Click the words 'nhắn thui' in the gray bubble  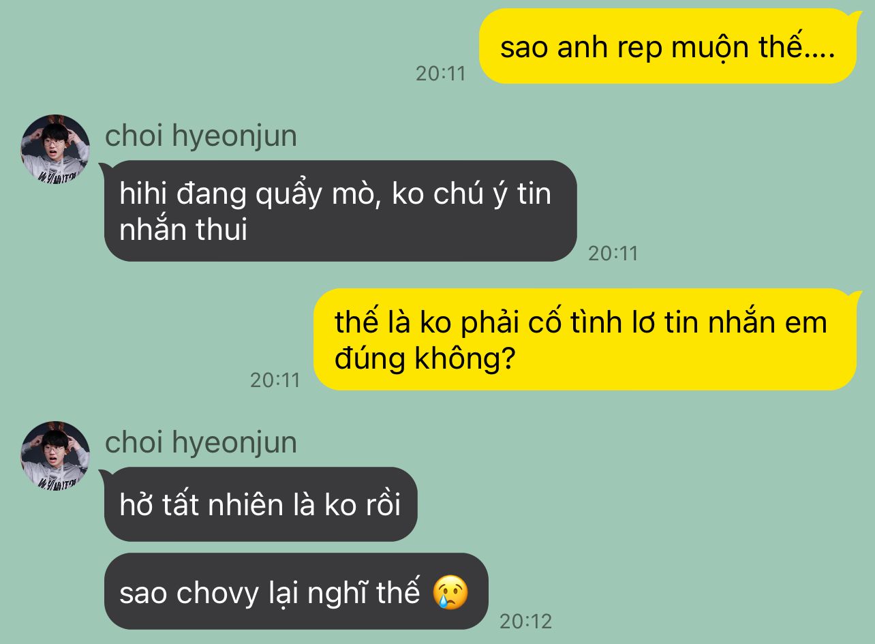tap(183, 230)
